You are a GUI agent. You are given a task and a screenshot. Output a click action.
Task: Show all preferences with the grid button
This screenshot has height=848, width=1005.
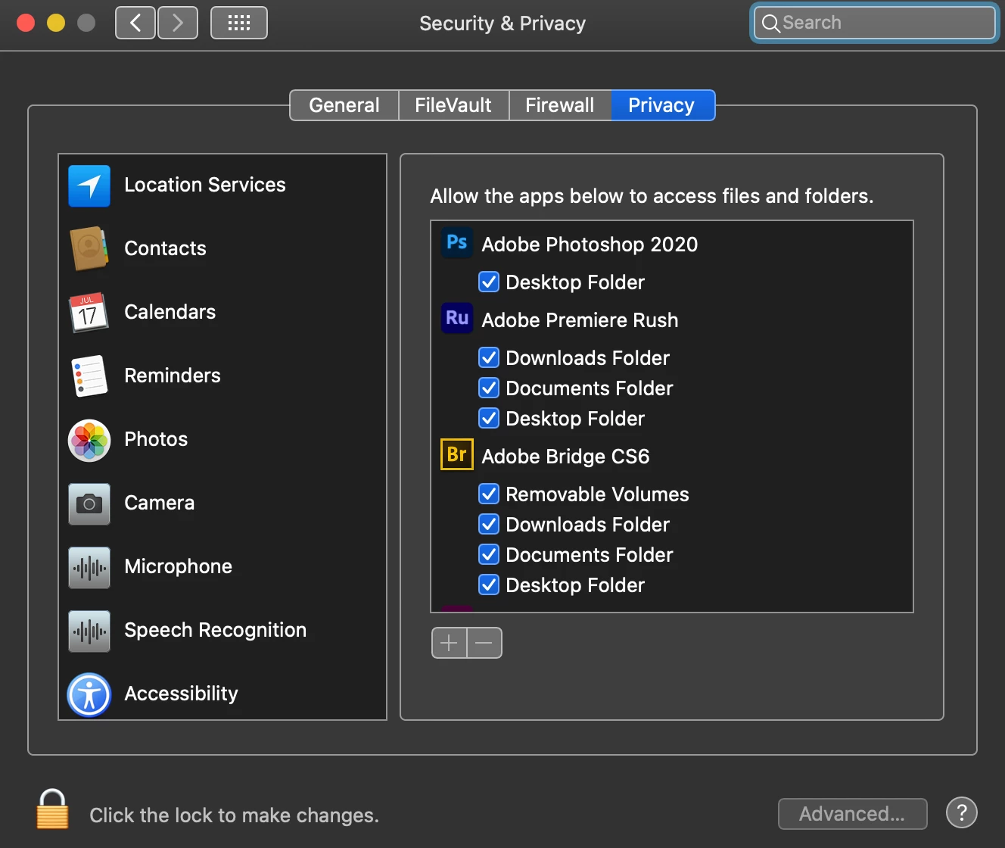tap(239, 23)
